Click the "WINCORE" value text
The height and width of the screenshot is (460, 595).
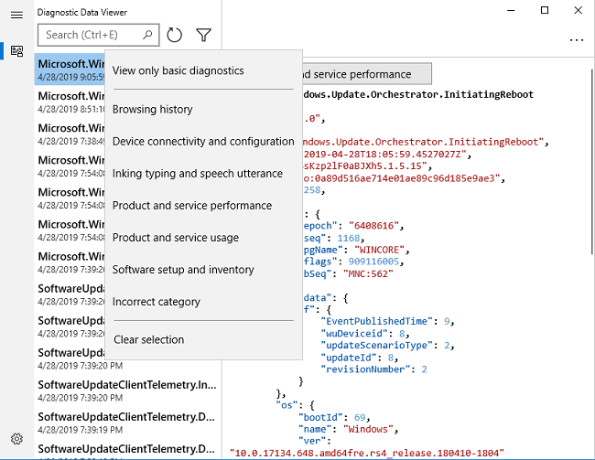click(x=380, y=250)
